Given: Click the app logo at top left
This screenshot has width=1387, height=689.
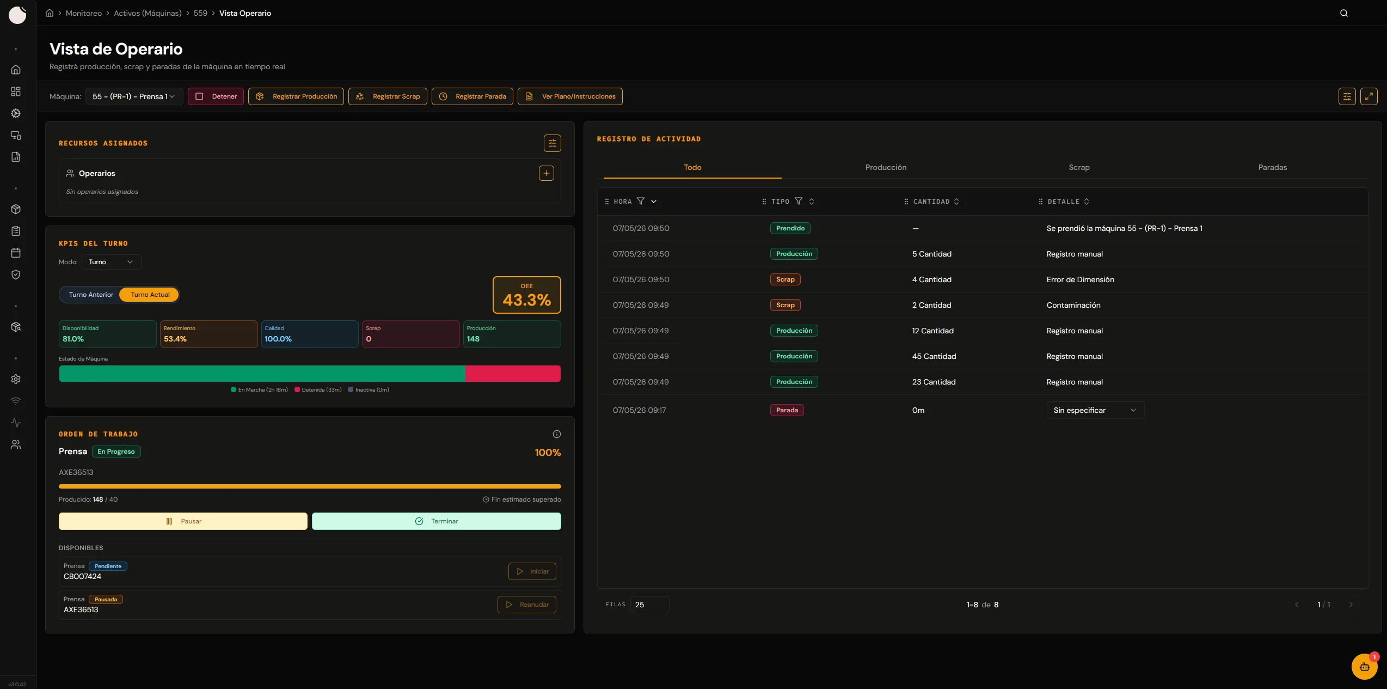Looking at the screenshot, I should coord(17,15).
